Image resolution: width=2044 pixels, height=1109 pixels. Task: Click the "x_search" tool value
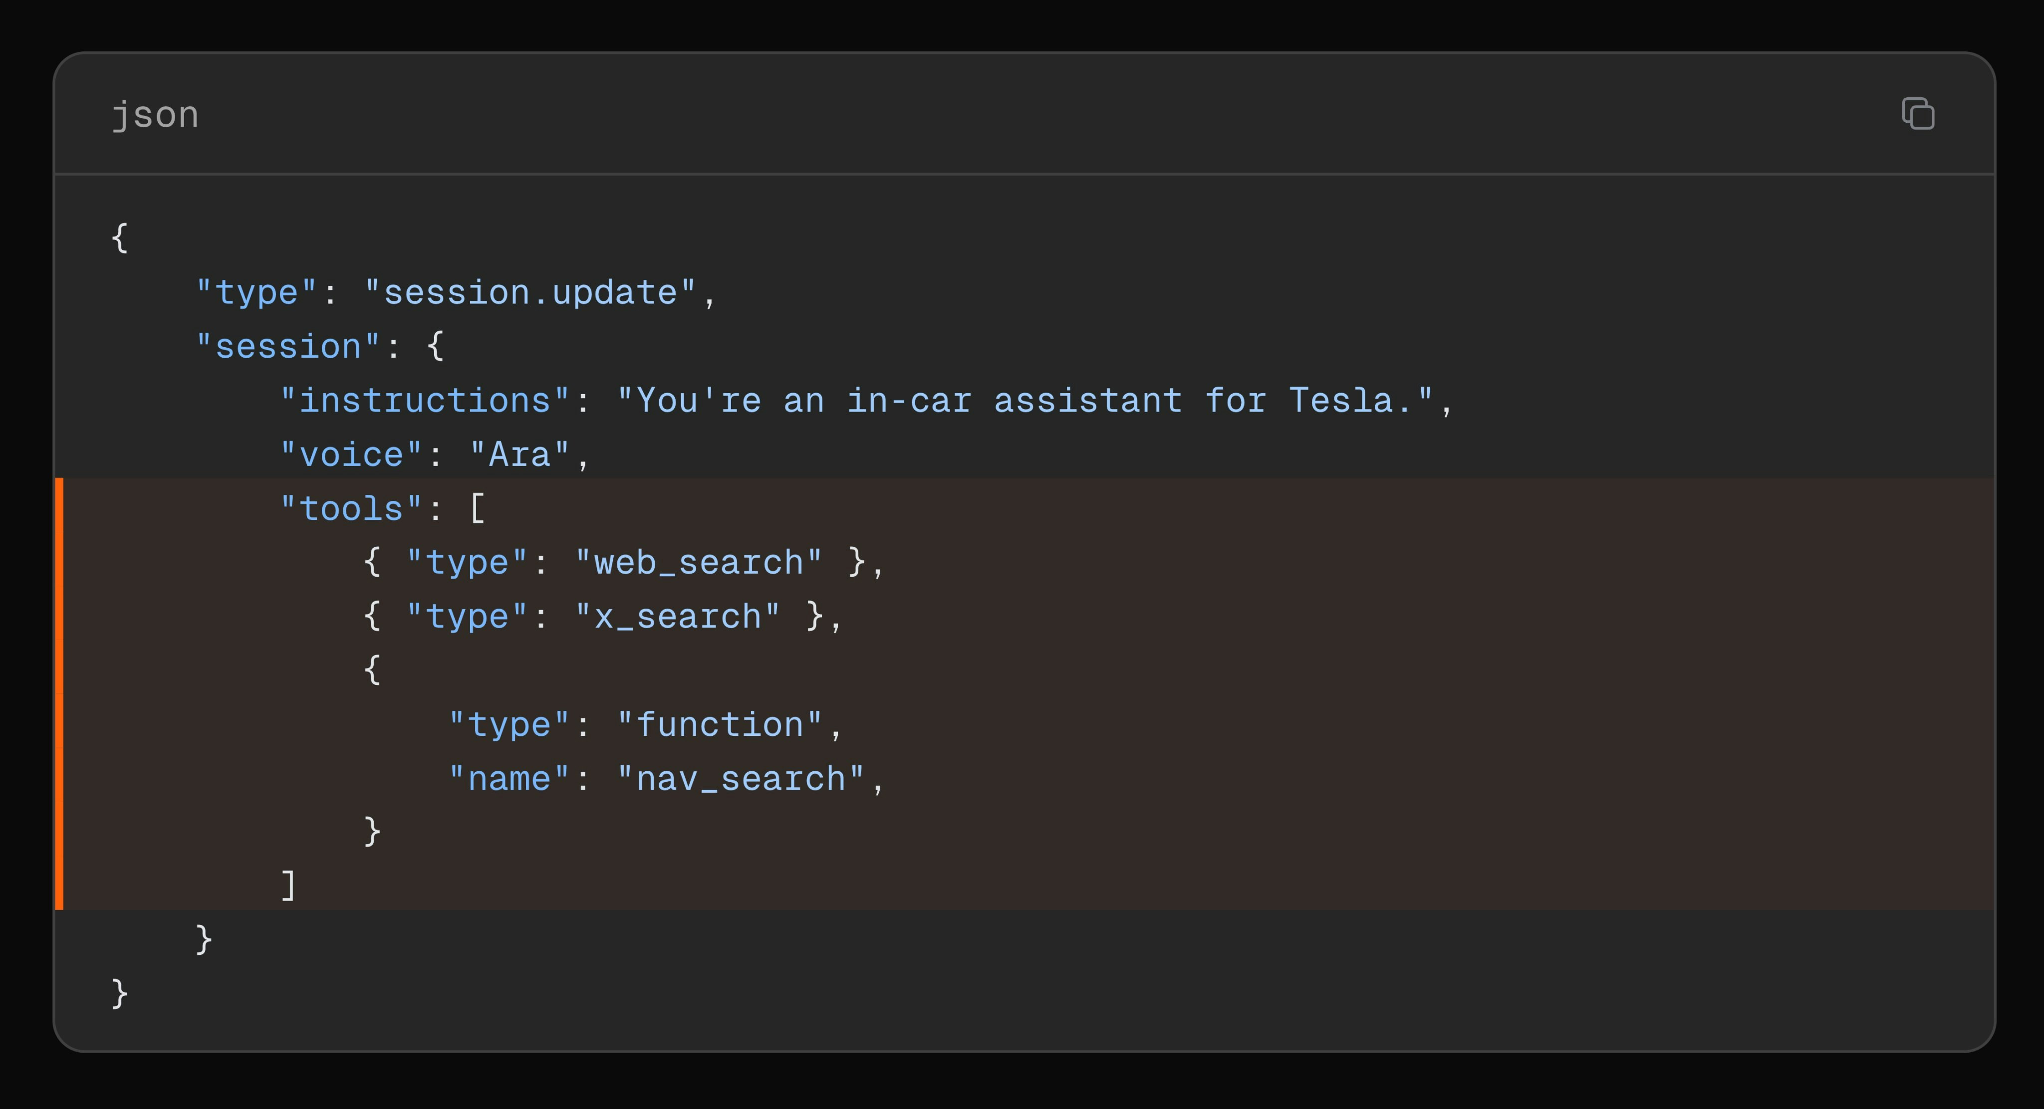coord(677,617)
